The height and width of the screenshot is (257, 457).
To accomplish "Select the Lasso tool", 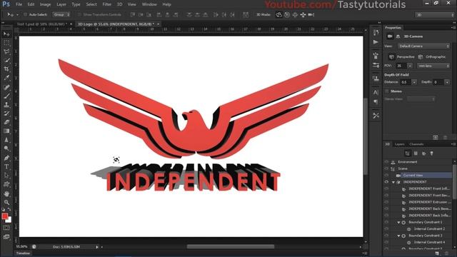I will pos(6,52).
